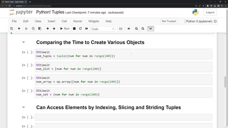Open the Kernel menu
This screenshot has height=128, width=228.
[x=78, y=21]
